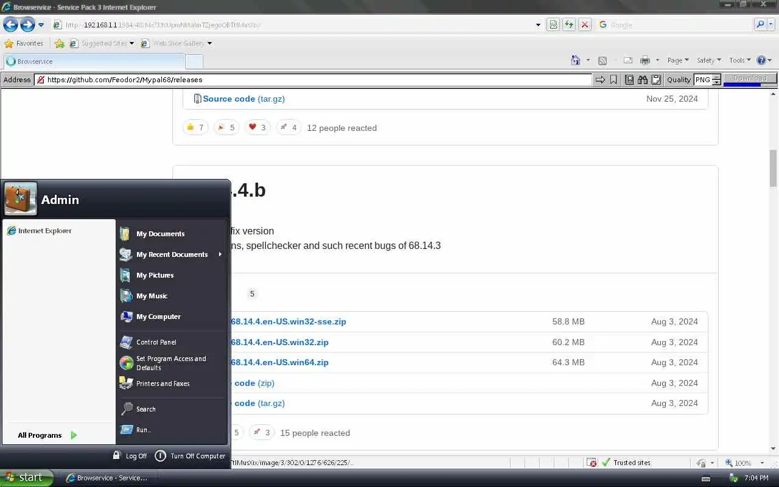Viewport: 779px width, 487px height.
Task: Click the blue Help question mark icon
Action: click(761, 60)
